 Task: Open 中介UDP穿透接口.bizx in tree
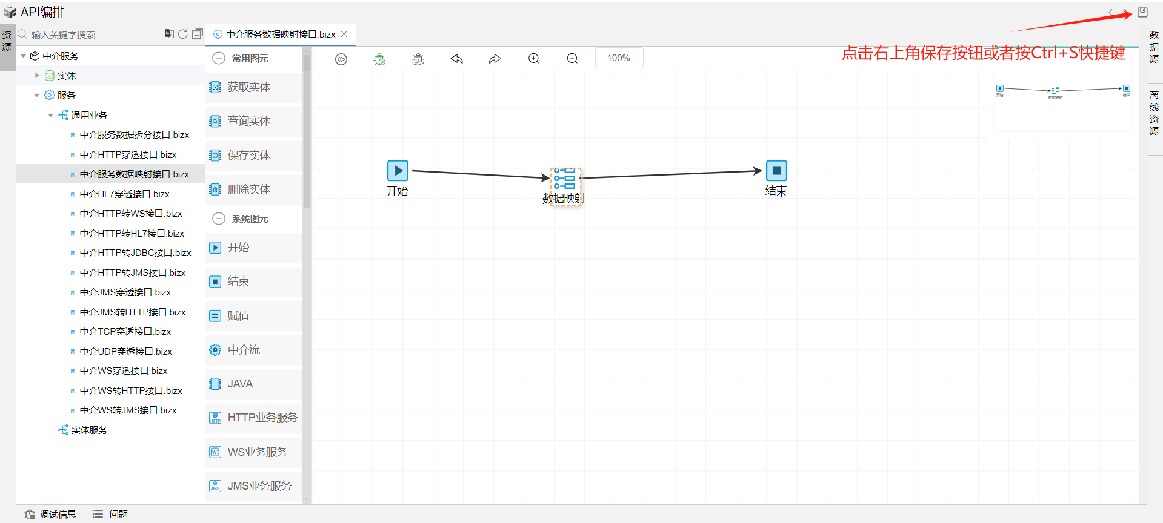126,352
